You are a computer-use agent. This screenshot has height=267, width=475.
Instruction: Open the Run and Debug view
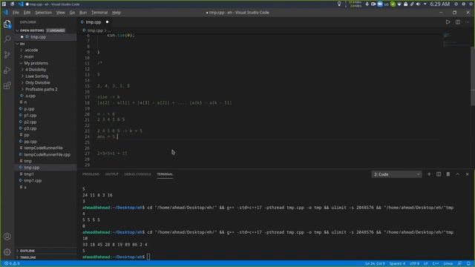[7, 70]
